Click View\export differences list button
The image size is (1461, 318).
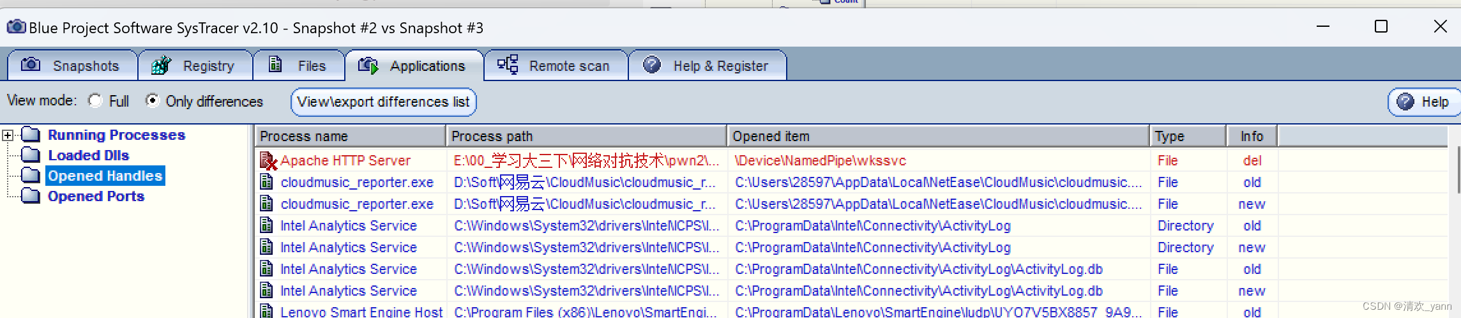(383, 102)
